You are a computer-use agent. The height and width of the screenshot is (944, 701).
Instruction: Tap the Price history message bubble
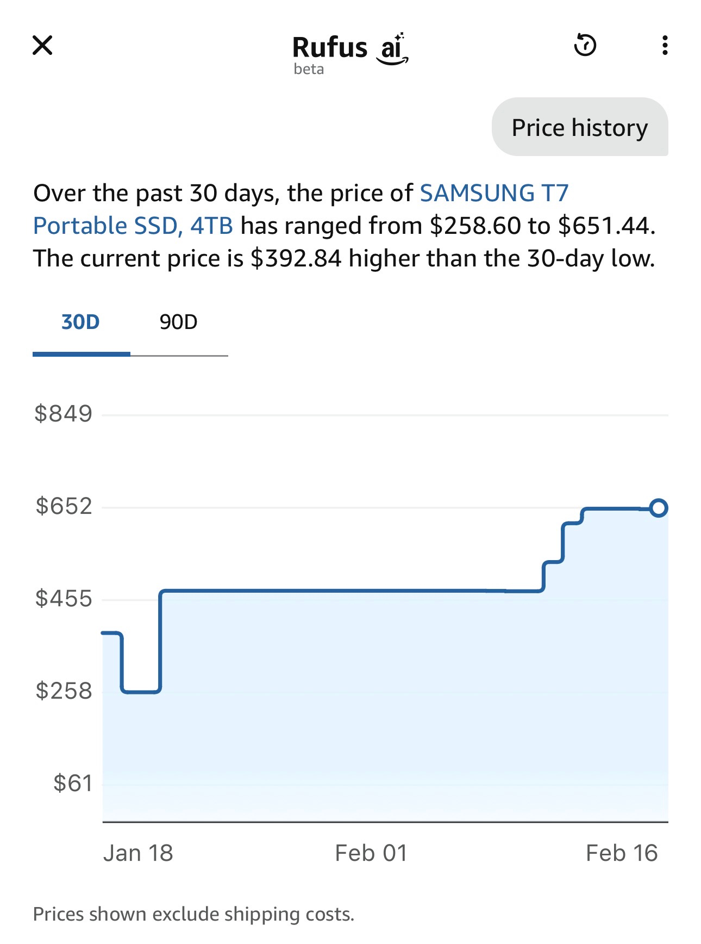[579, 127]
